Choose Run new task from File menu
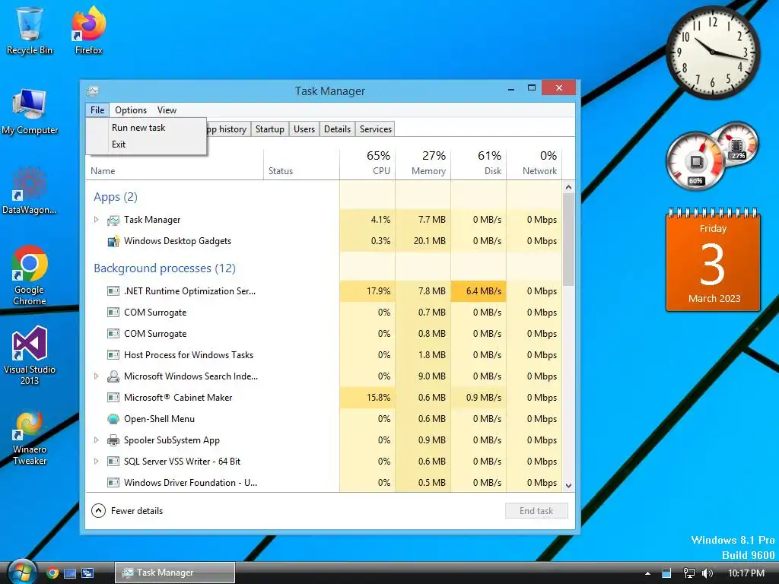 coord(146,128)
